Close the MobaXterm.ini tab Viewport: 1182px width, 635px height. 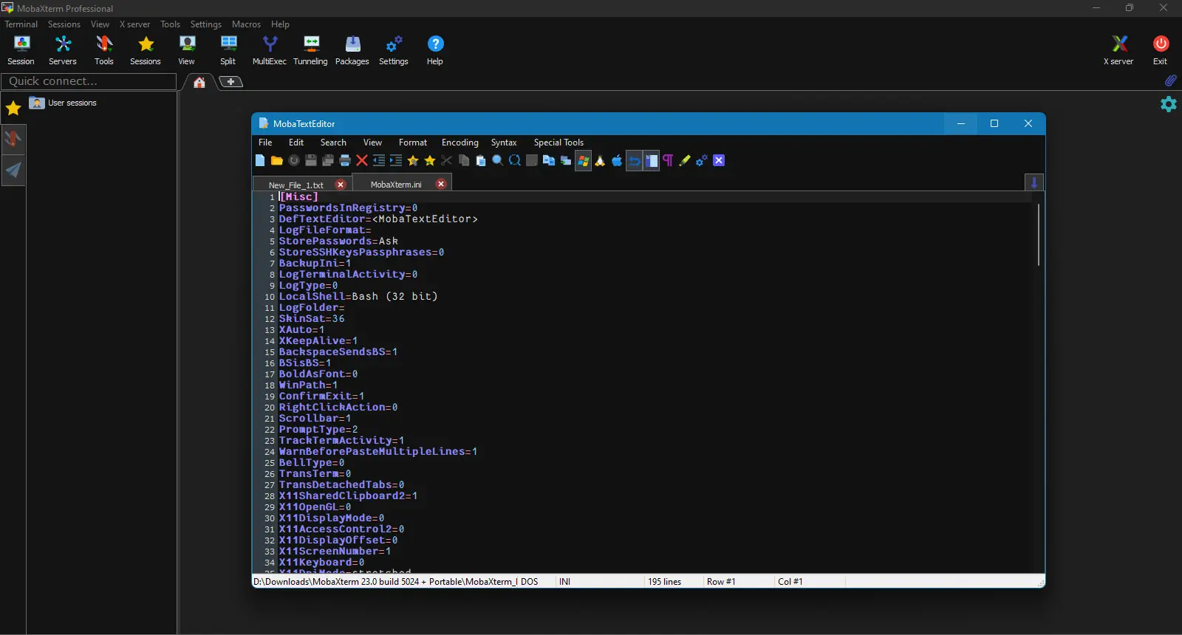coord(441,184)
